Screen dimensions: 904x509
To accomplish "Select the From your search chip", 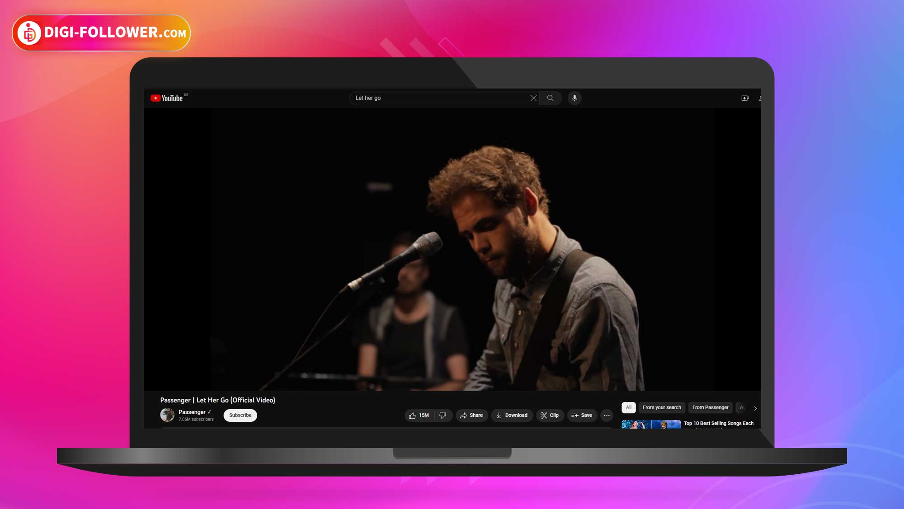I will (662, 407).
